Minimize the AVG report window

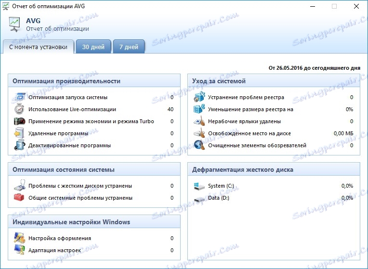point(313,6)
